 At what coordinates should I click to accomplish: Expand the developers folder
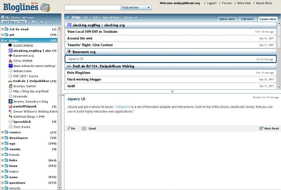tap(2, 138)
